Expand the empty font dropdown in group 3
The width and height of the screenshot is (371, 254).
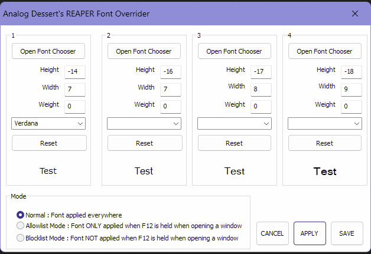[235, 123]
